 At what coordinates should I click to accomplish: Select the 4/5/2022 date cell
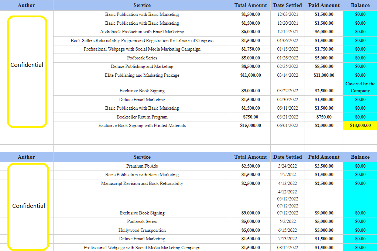[x=288, y=175]
